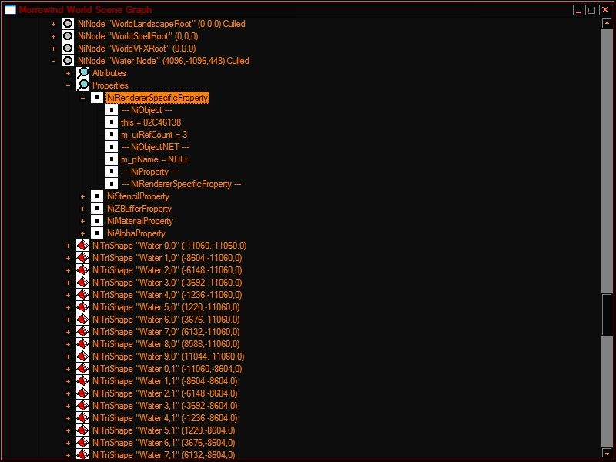Screen dimensions: 616x462
Task: Select NiTriShape "Water 6,1" row
Action: coord(164,442)
